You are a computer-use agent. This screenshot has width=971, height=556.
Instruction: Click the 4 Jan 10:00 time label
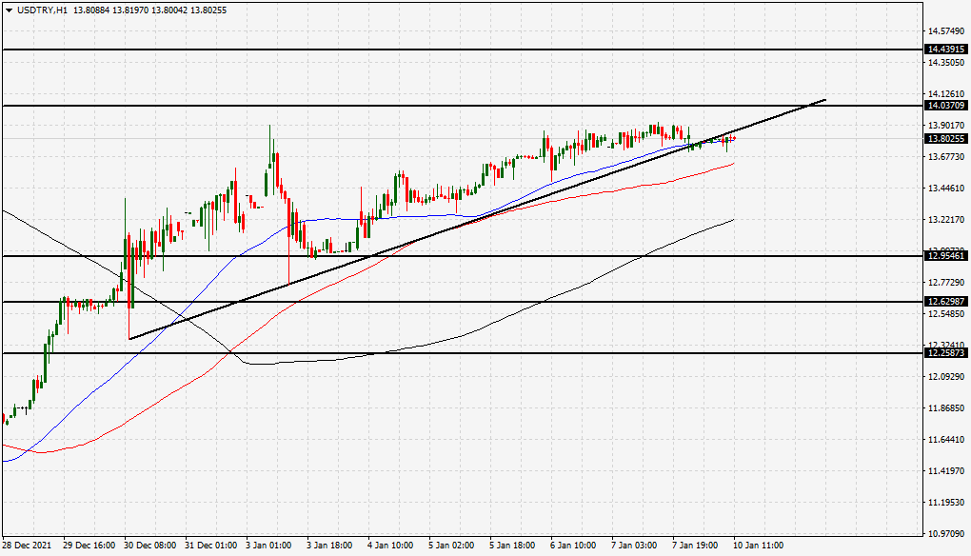pyautogui.click(x=390, y=546)
